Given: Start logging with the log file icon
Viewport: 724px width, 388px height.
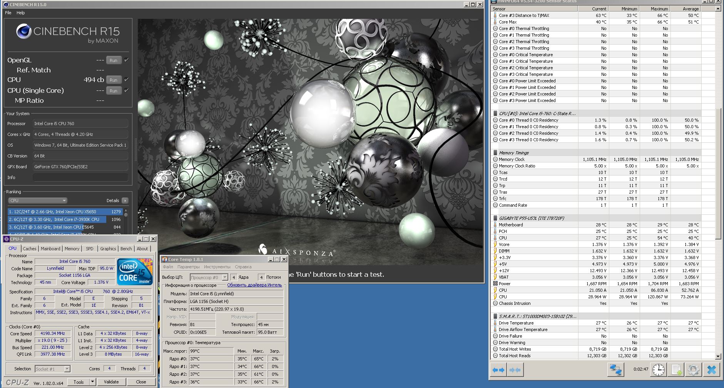Looking at the screenshot, I should (x=676, y=370).
